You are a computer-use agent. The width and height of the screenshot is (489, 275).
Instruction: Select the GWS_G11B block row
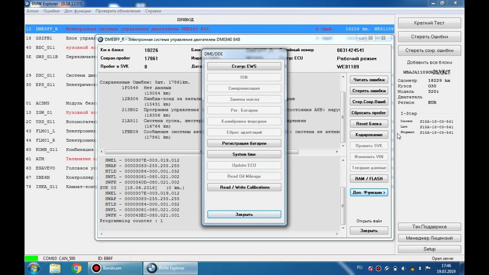60,57
